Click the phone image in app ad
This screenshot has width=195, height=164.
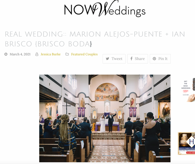click(194, 84)
